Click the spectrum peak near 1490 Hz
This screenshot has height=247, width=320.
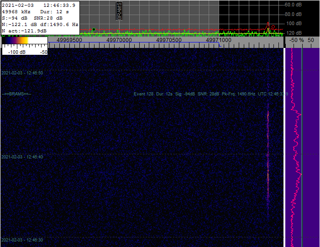point(268,26)
